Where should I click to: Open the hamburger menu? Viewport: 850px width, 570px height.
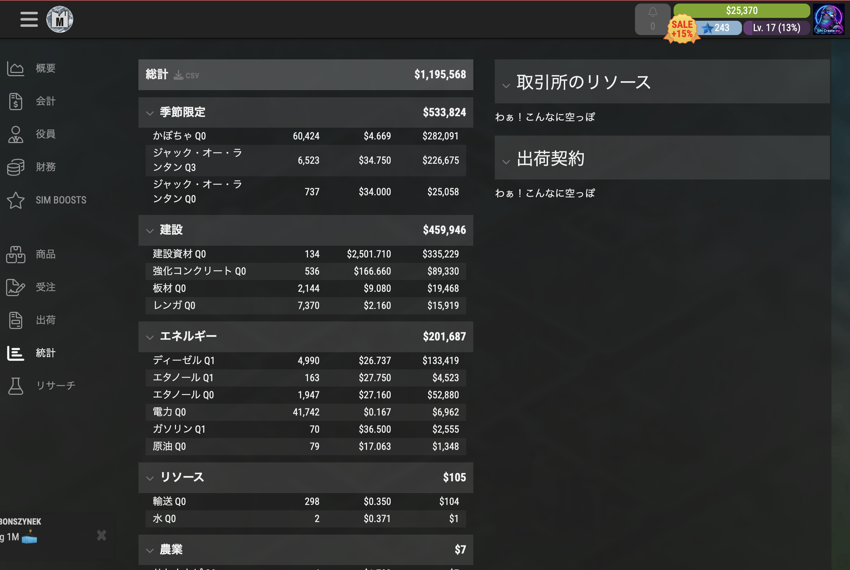(x=29, y=19)
